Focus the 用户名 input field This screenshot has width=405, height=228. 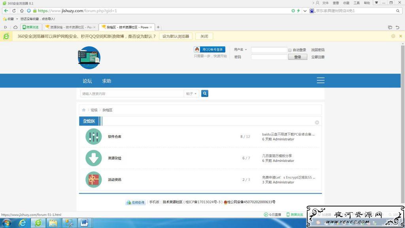tap(269, 49)
